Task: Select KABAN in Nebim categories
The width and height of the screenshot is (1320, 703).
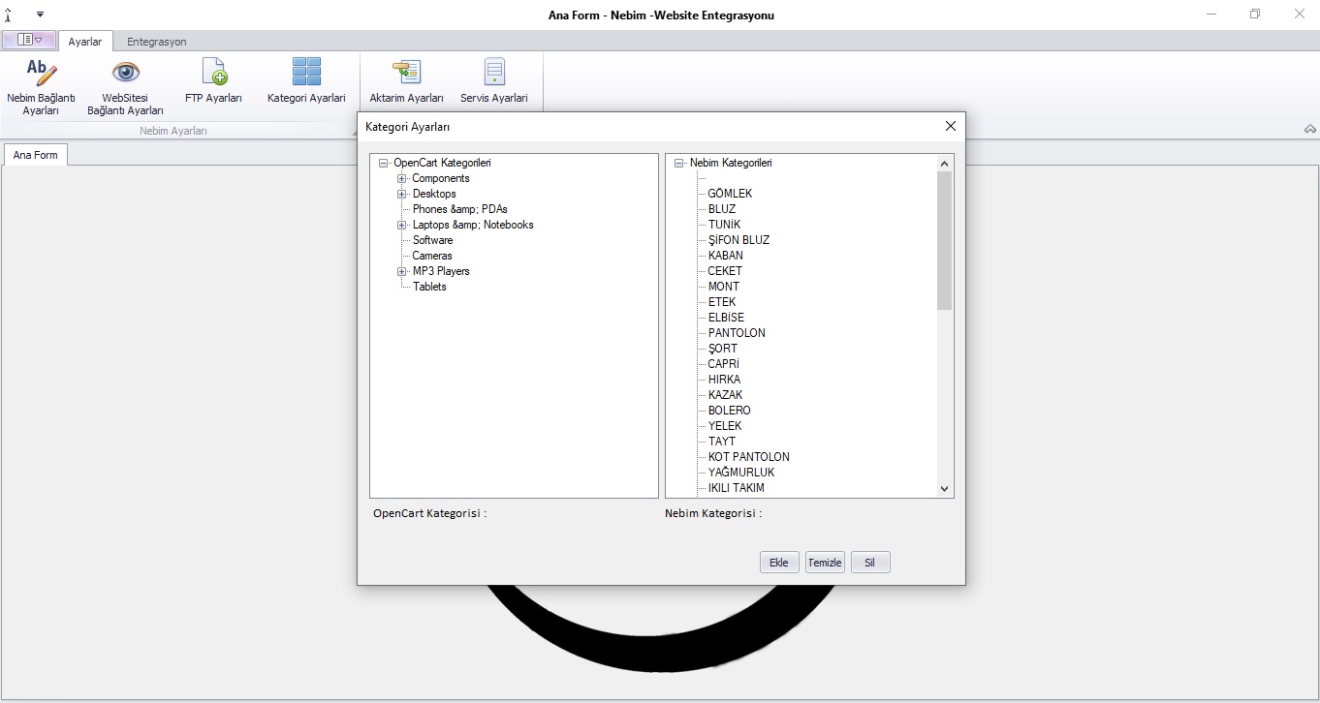Action: [x=726, y=256]
